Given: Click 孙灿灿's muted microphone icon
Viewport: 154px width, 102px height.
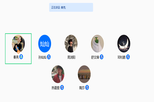Looking at the screenshot, I should [49, 57].
